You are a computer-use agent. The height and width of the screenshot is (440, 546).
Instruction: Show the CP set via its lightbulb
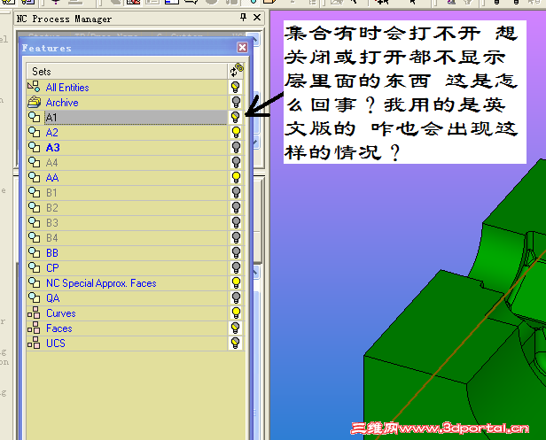tap(236, 267)
